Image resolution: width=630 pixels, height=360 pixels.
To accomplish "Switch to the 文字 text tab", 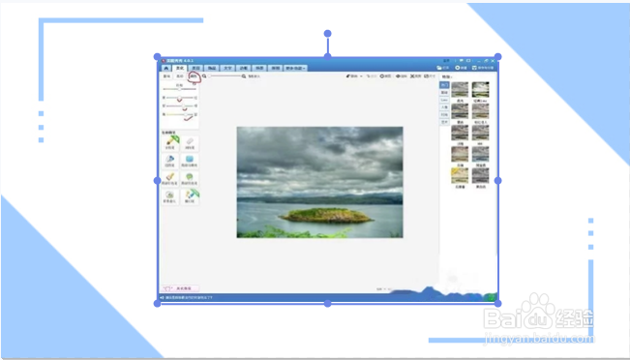I will coord(227,69).
